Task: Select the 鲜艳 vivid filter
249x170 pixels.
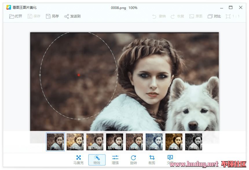Action: [x=134, y=142]
